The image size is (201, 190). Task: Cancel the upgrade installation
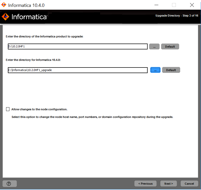(189, 184)
